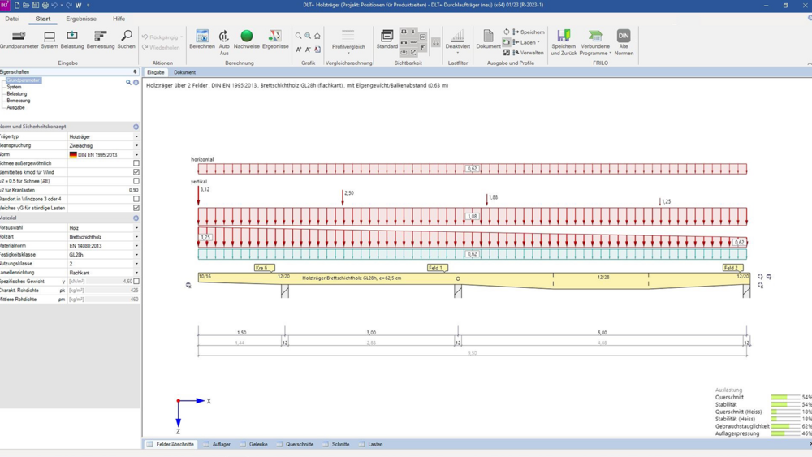Open the Holzart dropdown

(x=136, y=236)
